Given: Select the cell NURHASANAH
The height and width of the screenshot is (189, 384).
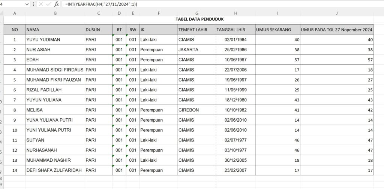Looking at the screenshot, I should coord(55,150).
